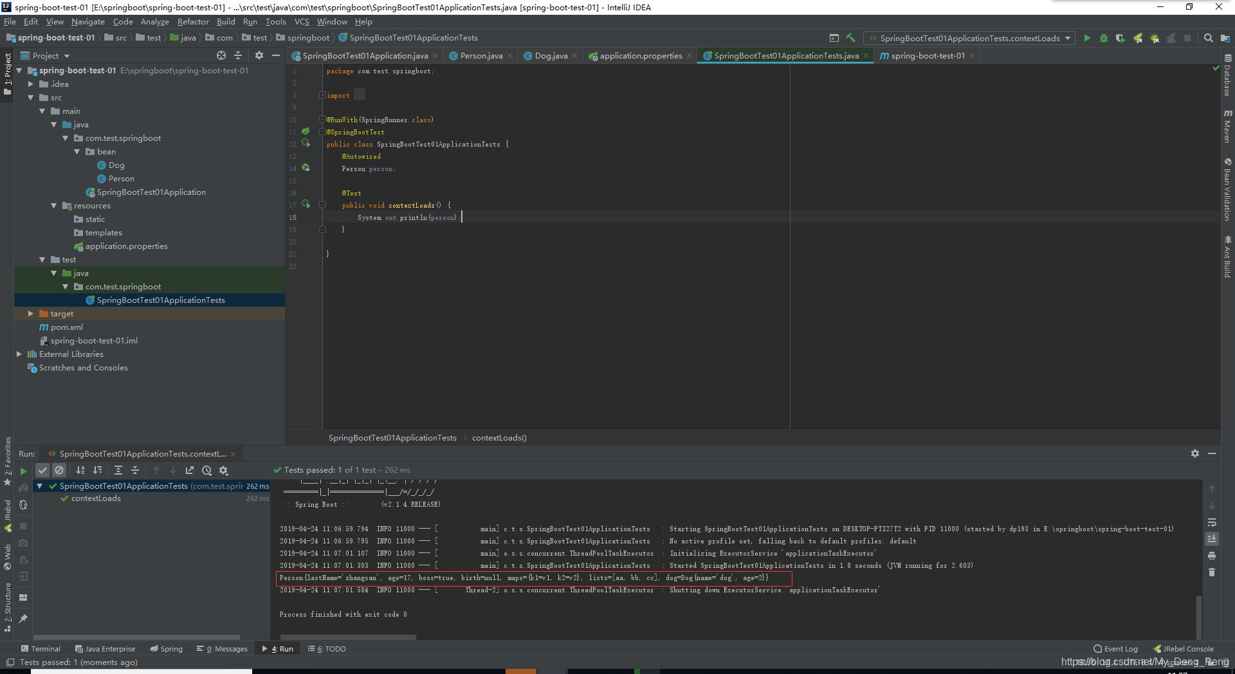The width and height of the screenshot is (1235, 674).
Task: Sort test results alphabetically
Action: 80,470
